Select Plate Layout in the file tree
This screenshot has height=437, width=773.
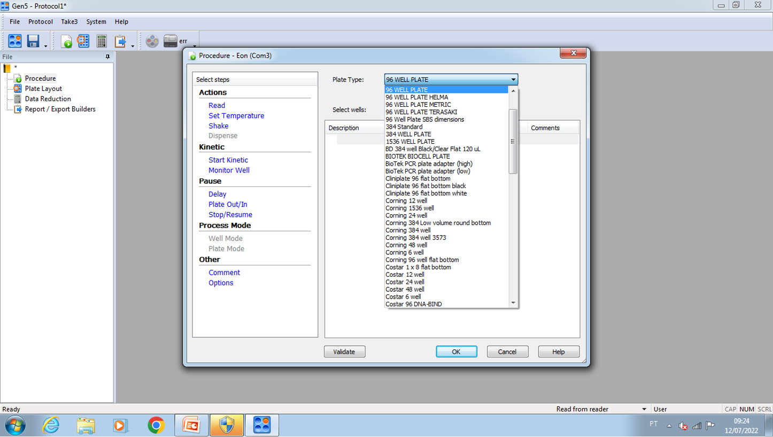tap(43, 89)
